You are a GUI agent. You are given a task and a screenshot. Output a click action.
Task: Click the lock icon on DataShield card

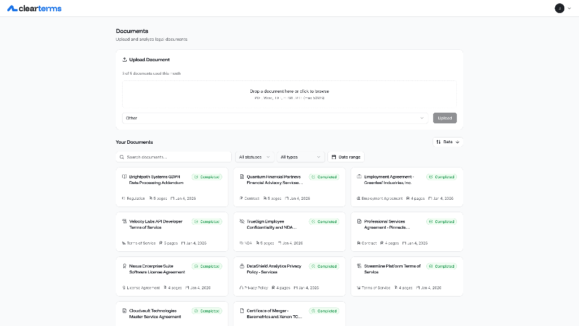242,266
